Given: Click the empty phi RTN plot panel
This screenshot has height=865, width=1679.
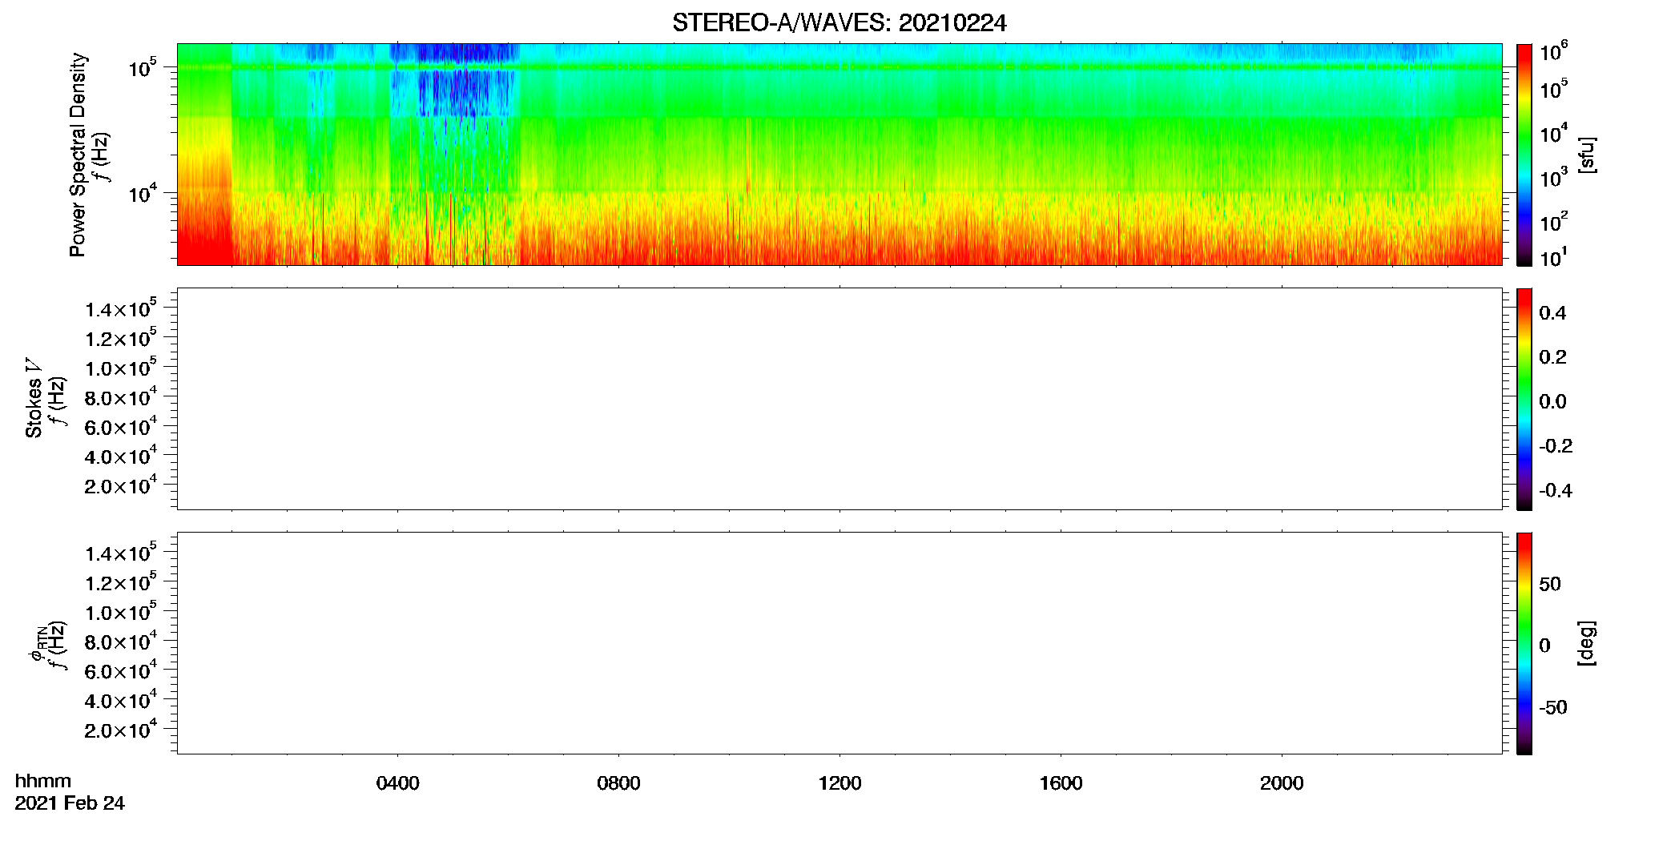Looking at the screenshot, I should click(839, 643).
